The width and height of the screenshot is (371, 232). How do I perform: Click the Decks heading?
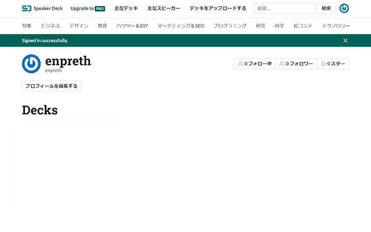coord(40,110)
